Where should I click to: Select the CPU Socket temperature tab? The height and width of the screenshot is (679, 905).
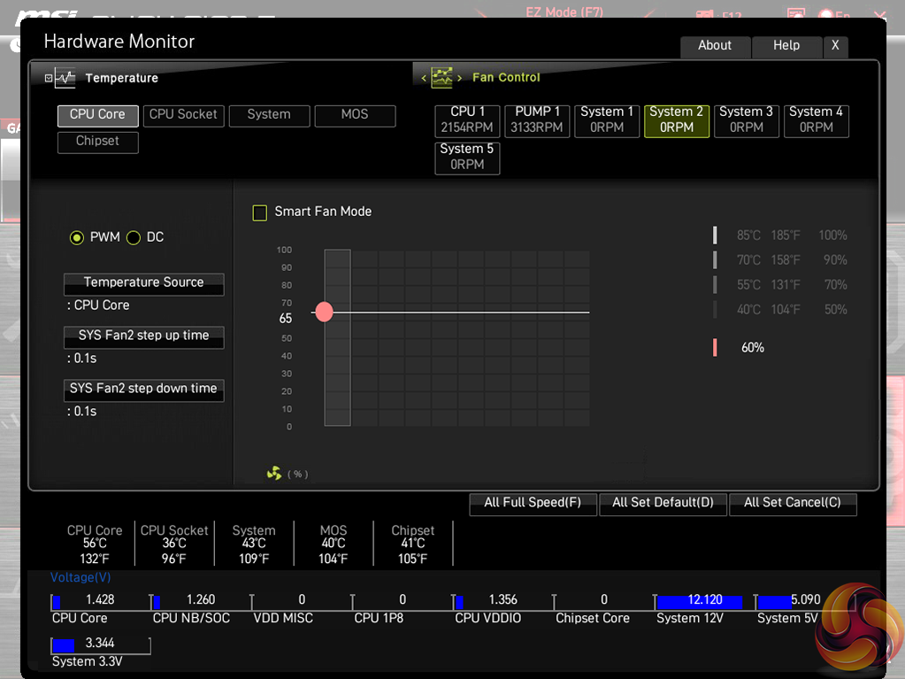183,115
